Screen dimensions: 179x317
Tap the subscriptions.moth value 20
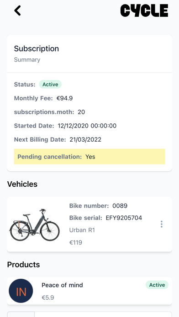point(81,112)
